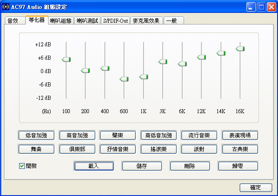Screen dimensions: 278x196
Task: Click the 儲存 button
Action: click(x=141, y=166)
